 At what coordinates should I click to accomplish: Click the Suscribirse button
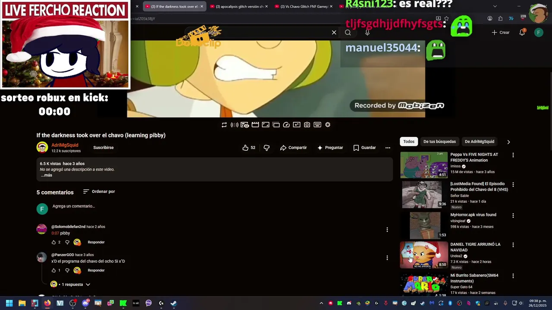[x=103, y=148]
